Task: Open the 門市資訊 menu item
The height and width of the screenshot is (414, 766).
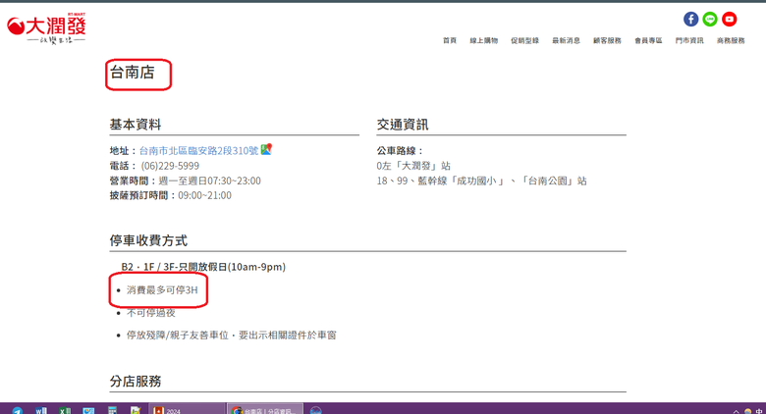Action: click(x=689, y=40)
